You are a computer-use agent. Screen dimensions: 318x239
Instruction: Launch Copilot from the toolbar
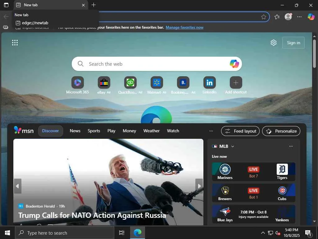click(311, 17)
